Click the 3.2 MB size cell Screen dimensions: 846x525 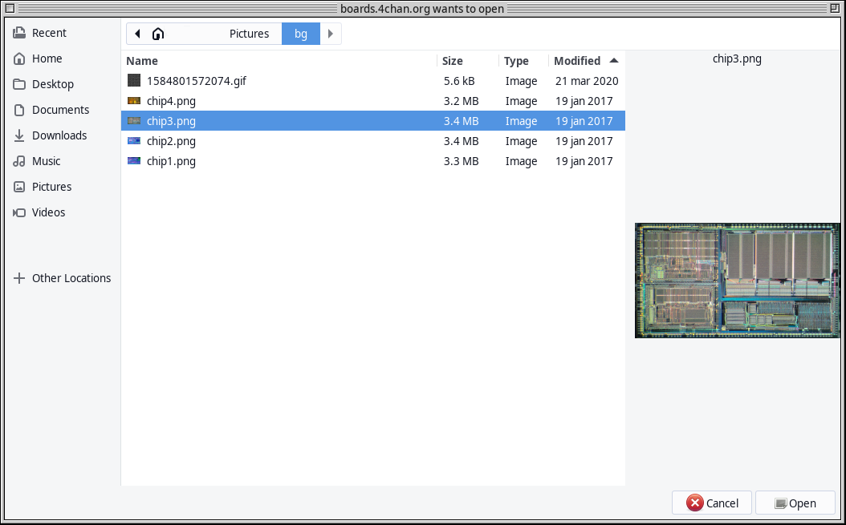[462, 101]
